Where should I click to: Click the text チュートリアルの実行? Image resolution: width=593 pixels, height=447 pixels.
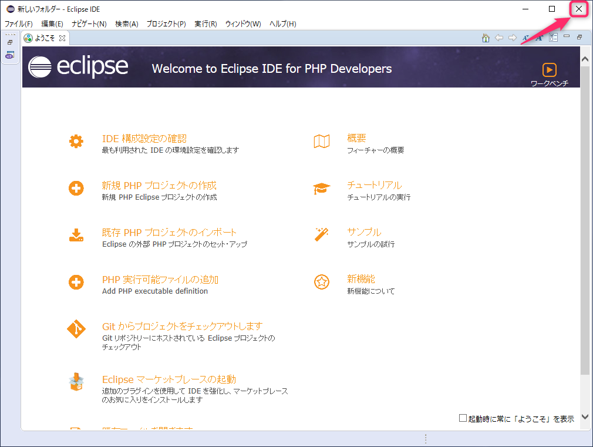(379, 197)
